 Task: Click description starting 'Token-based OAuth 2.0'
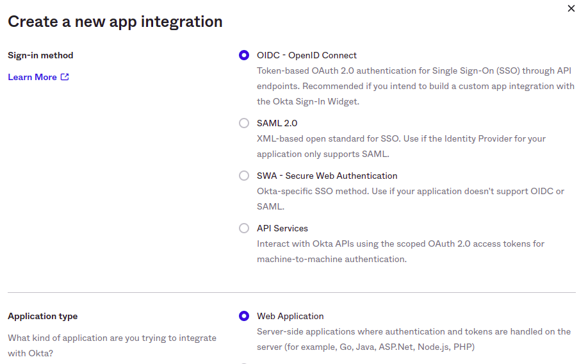(x=416, y=86)
